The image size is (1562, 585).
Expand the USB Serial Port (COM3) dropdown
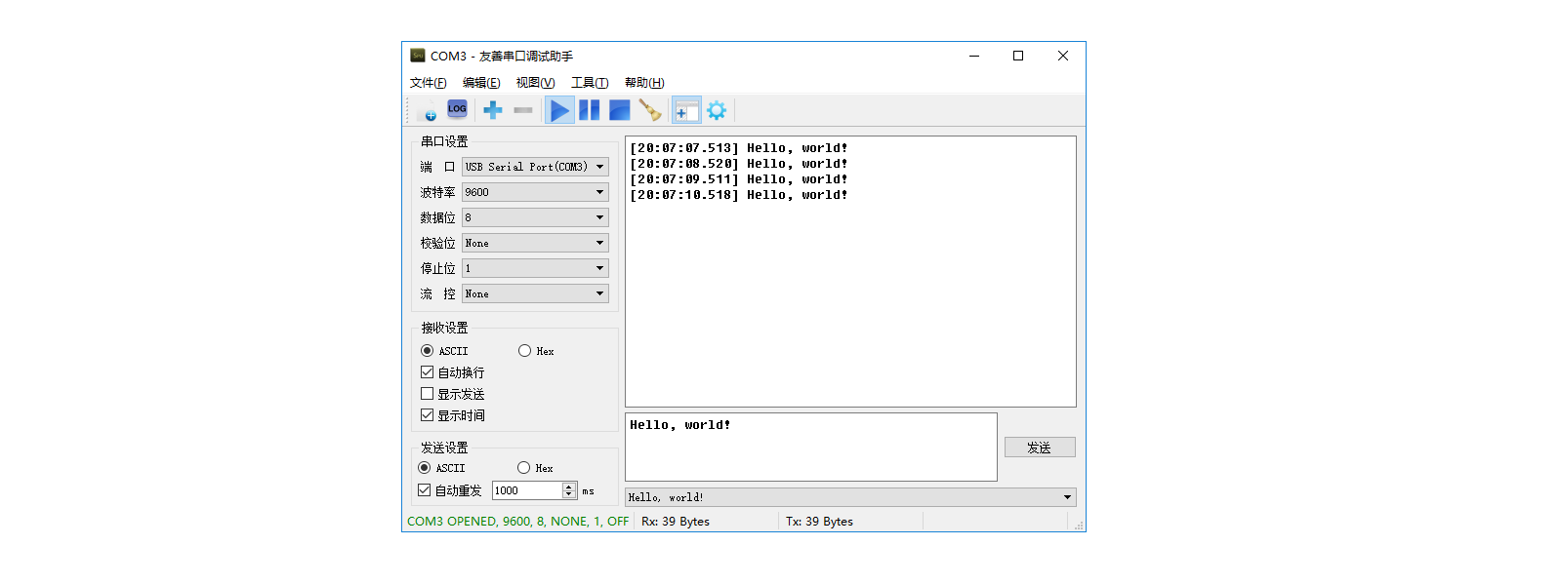pyautogui.click(x=535, y=167)
